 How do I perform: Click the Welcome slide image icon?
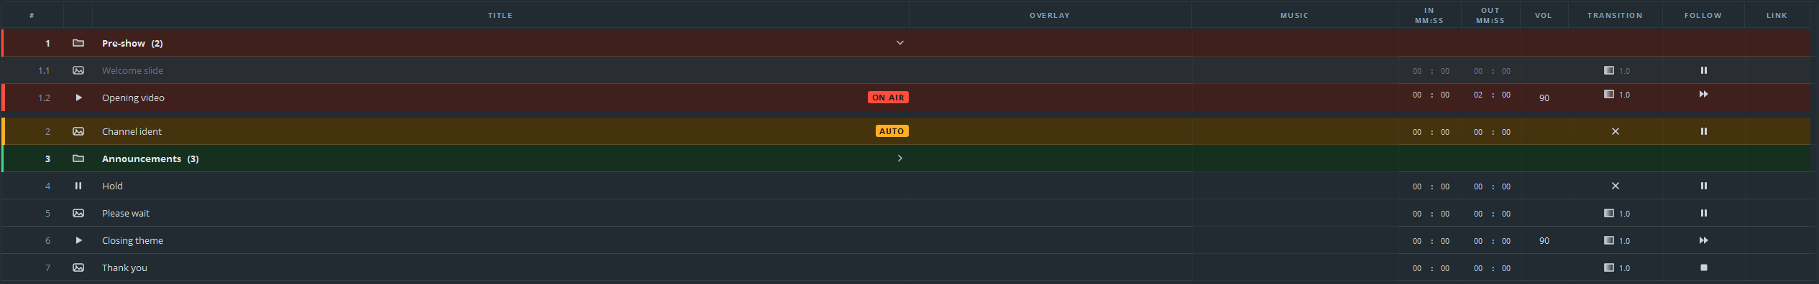(x=78, y=70)
